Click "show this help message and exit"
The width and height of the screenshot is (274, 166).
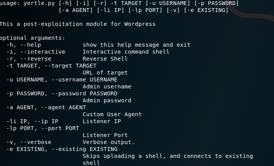pyautogui.click(x=136, y=45)
